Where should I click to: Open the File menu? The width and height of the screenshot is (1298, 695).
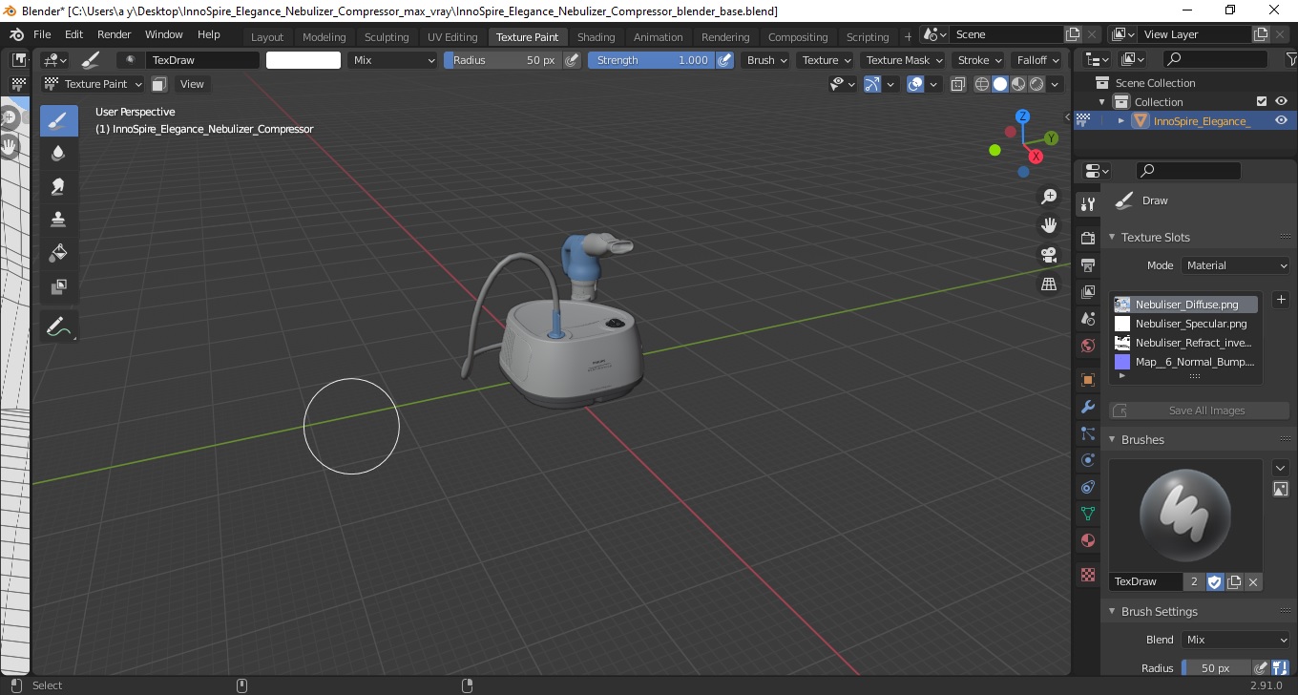tap(42, 34)
